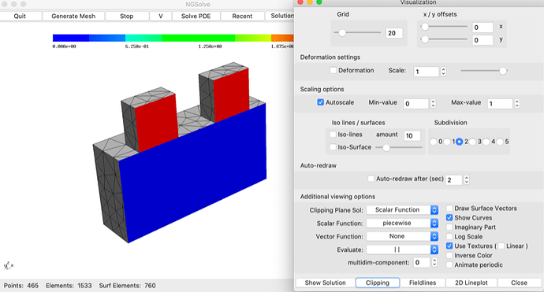
Task: Click the Generate Mesh toolbar button
Action: coord(73,16)
